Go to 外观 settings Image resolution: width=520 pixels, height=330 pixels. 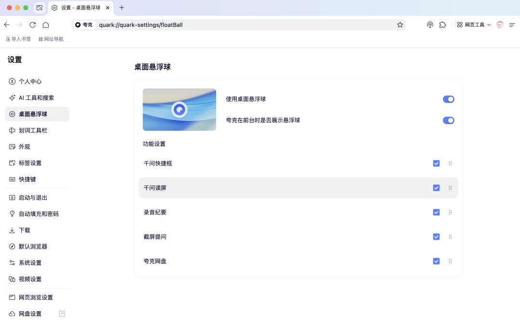click(x=37, y=147)
